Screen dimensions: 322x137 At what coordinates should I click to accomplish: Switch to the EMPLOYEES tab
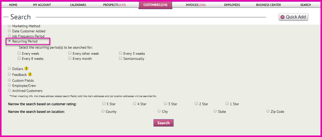(232, 5)
